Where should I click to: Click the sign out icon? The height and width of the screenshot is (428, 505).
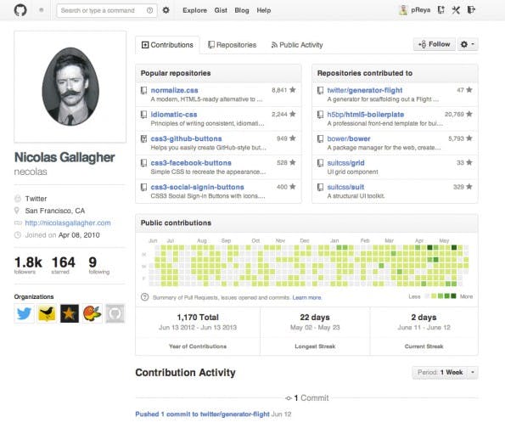(x=471, y=10)
